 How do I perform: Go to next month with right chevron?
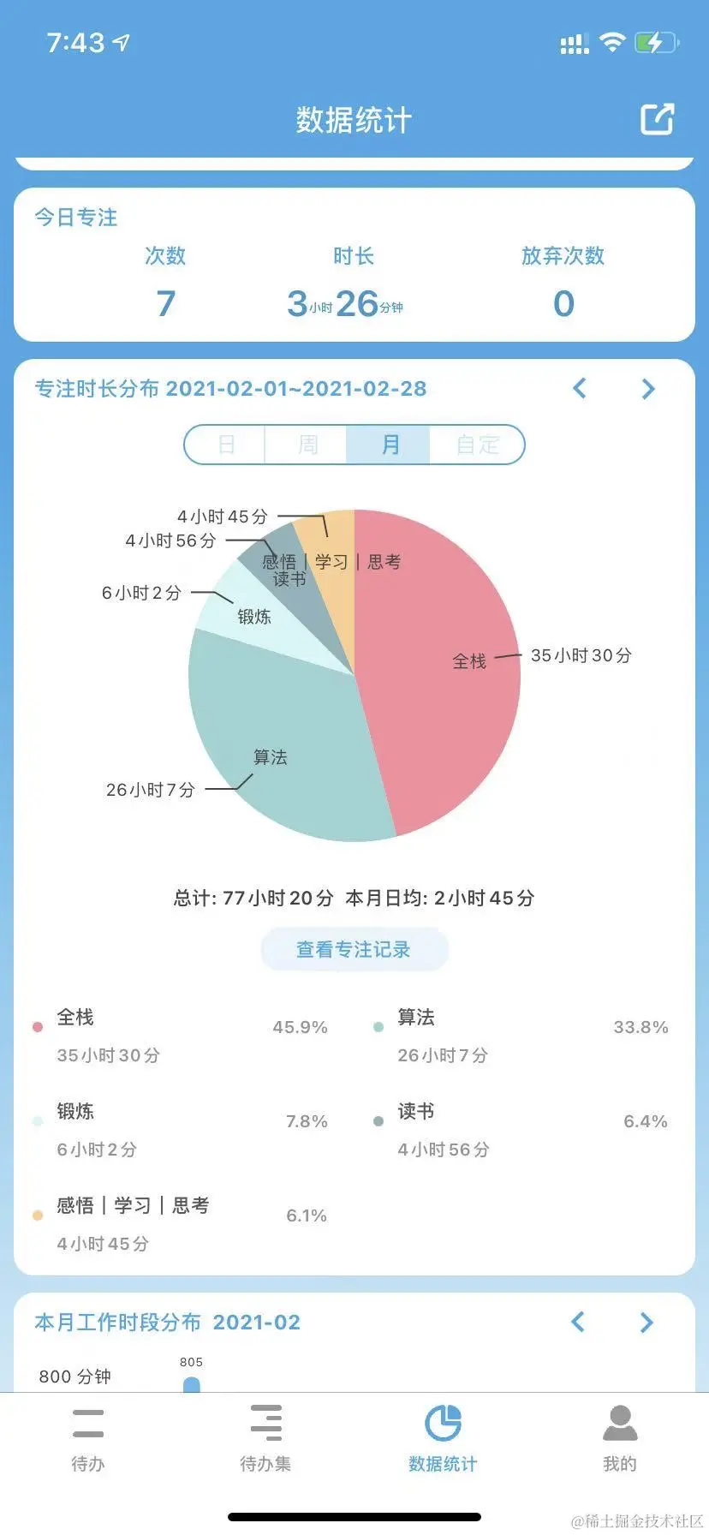pos(648,389)
